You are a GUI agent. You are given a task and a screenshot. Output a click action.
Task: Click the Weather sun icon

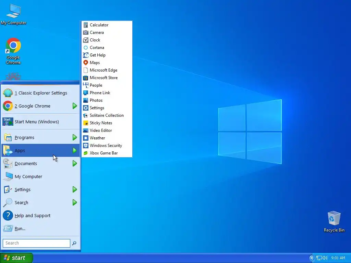point(85,138)
